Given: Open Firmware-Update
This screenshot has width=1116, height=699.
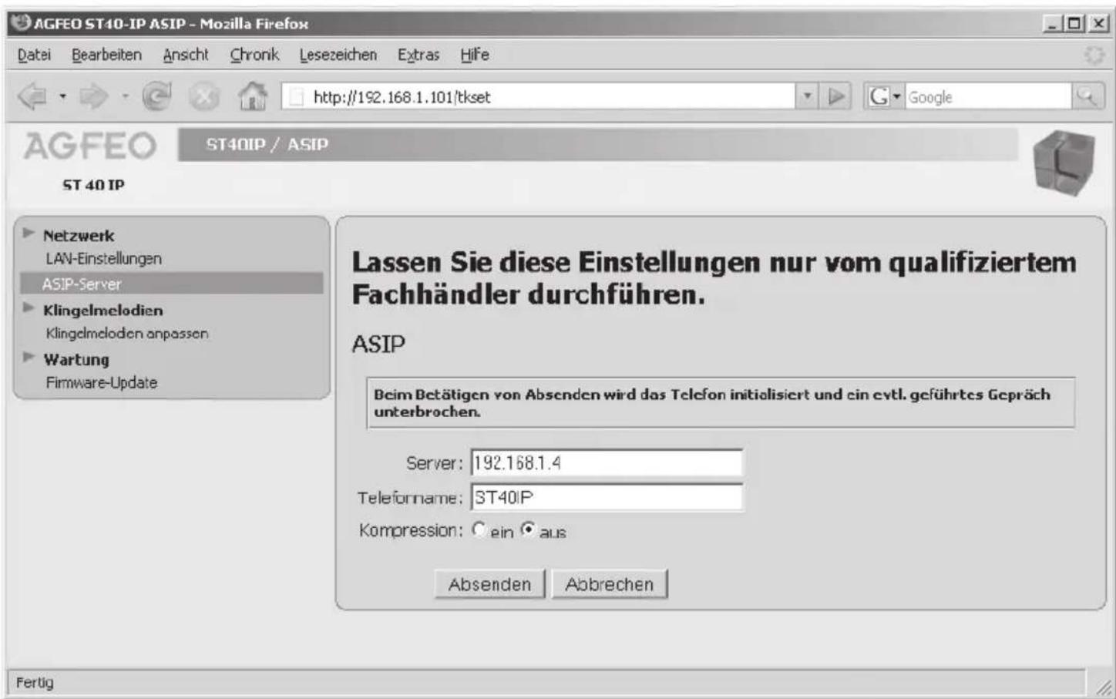Looking at the screenshot, I should 101,383.
